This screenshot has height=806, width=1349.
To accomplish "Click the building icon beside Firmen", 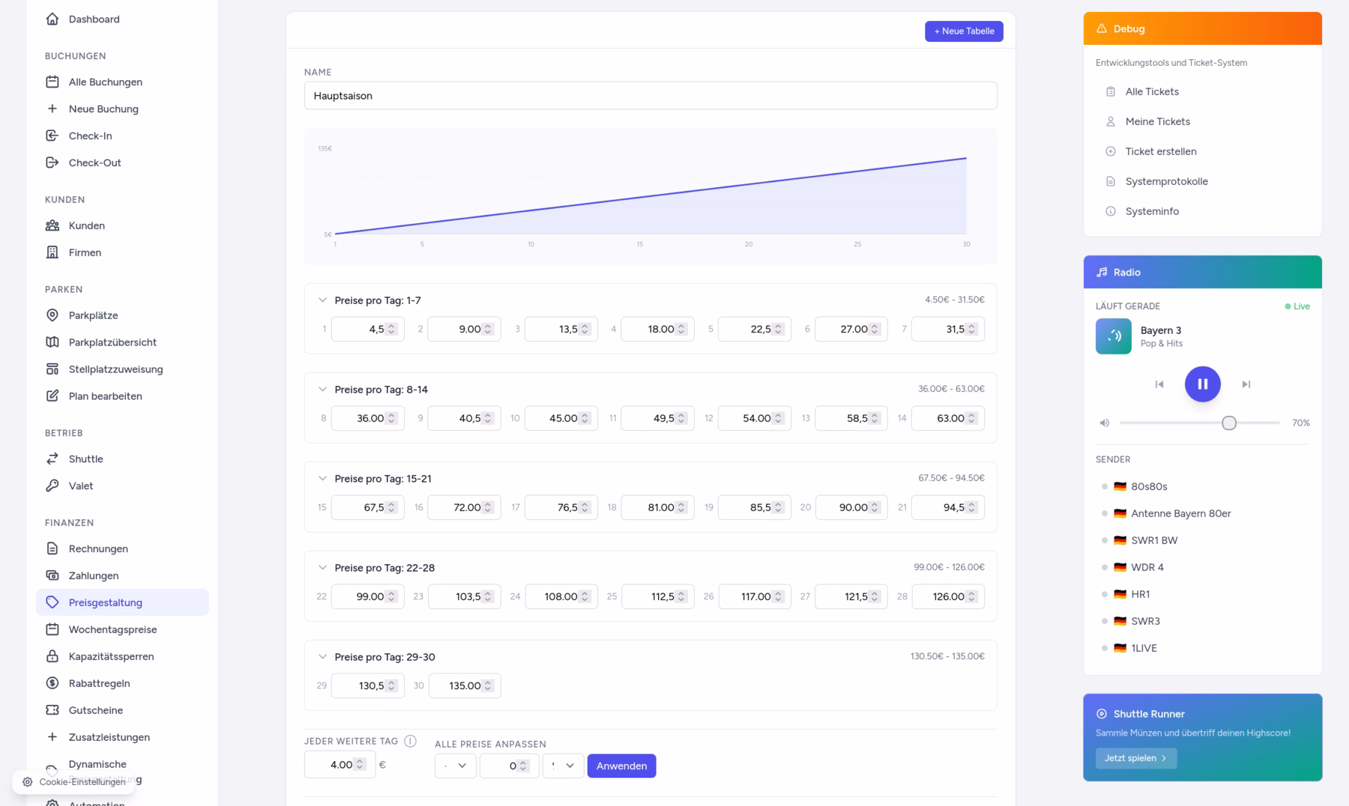I will pyautogui.click(x=52, y=253).
